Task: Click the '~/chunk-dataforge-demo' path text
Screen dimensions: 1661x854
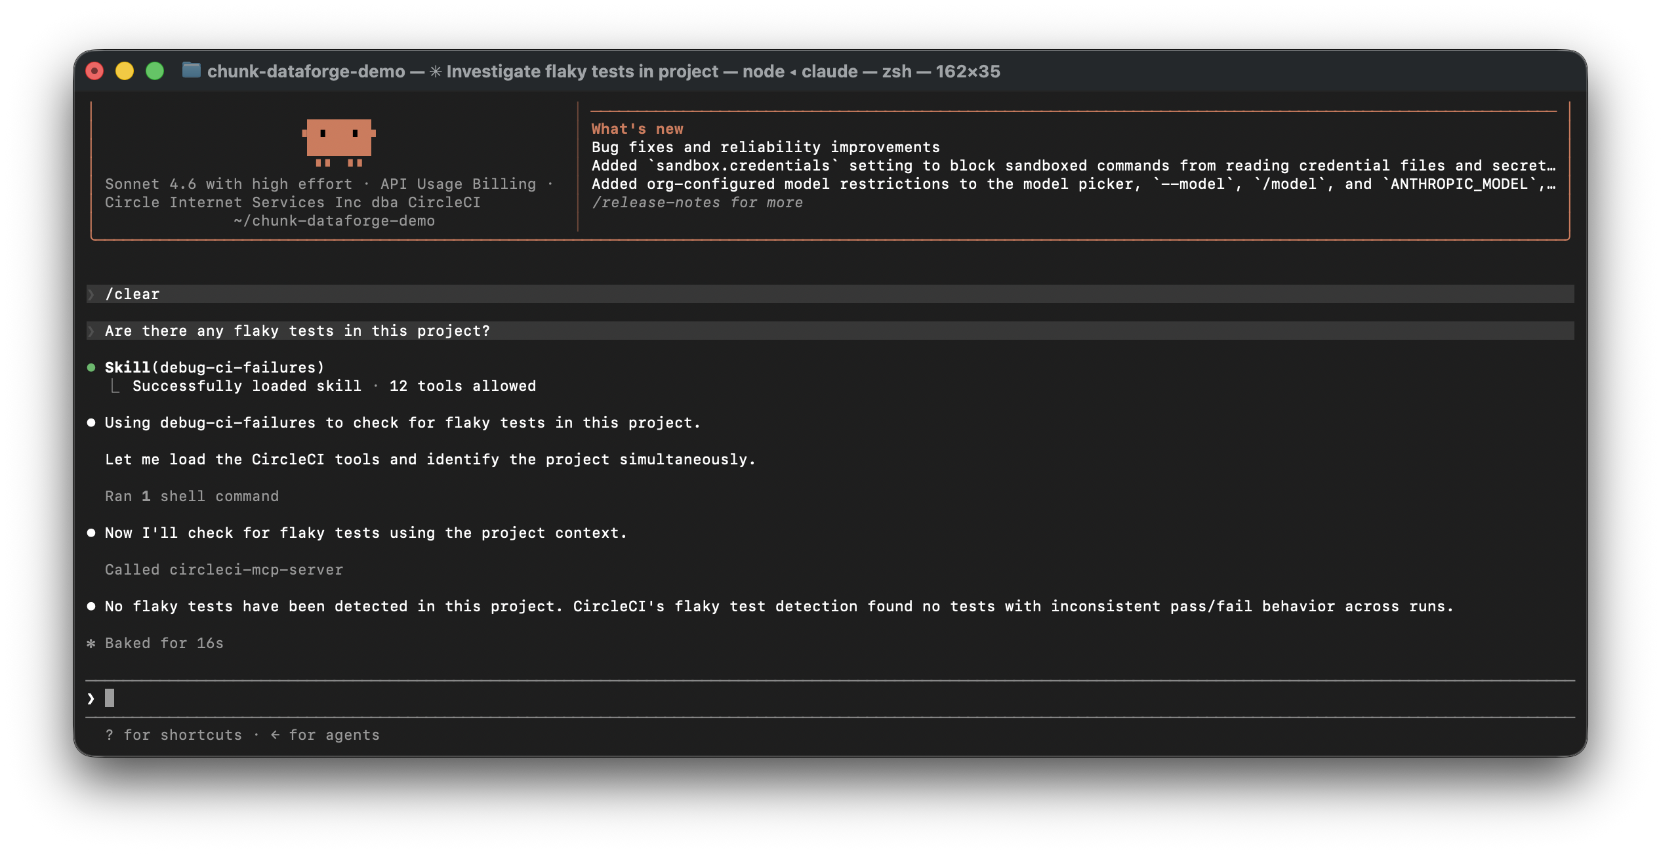Action: (x=334, y=221)
